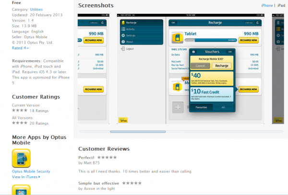Click the center iPad screenshot thumbnail
The height and width of the screenshot is (195, 288).
(x=191, y=69)
